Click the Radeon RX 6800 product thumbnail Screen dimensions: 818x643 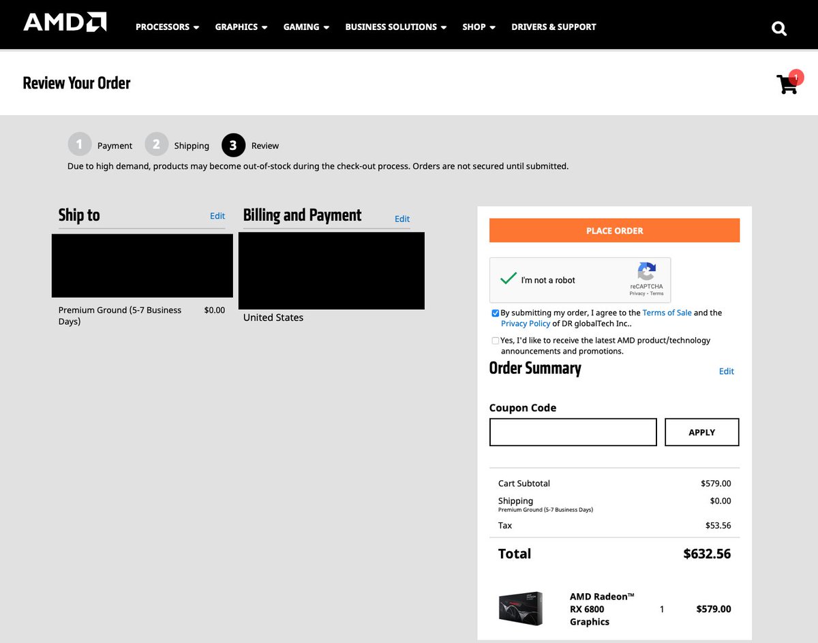pos(520,608)
